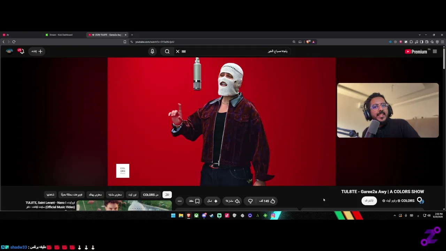Save the video with the bookmark button
446x251 pixels.
click(x=194, y=201)
